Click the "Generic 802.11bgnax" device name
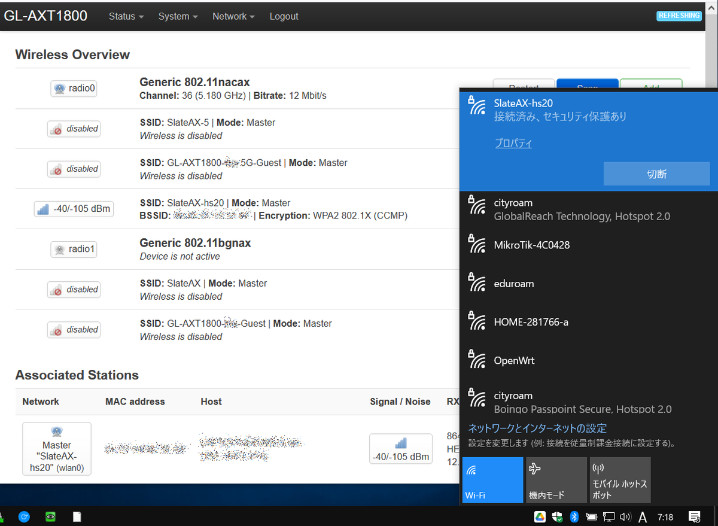Screen dimensions: 718x526 pos(195,243)
